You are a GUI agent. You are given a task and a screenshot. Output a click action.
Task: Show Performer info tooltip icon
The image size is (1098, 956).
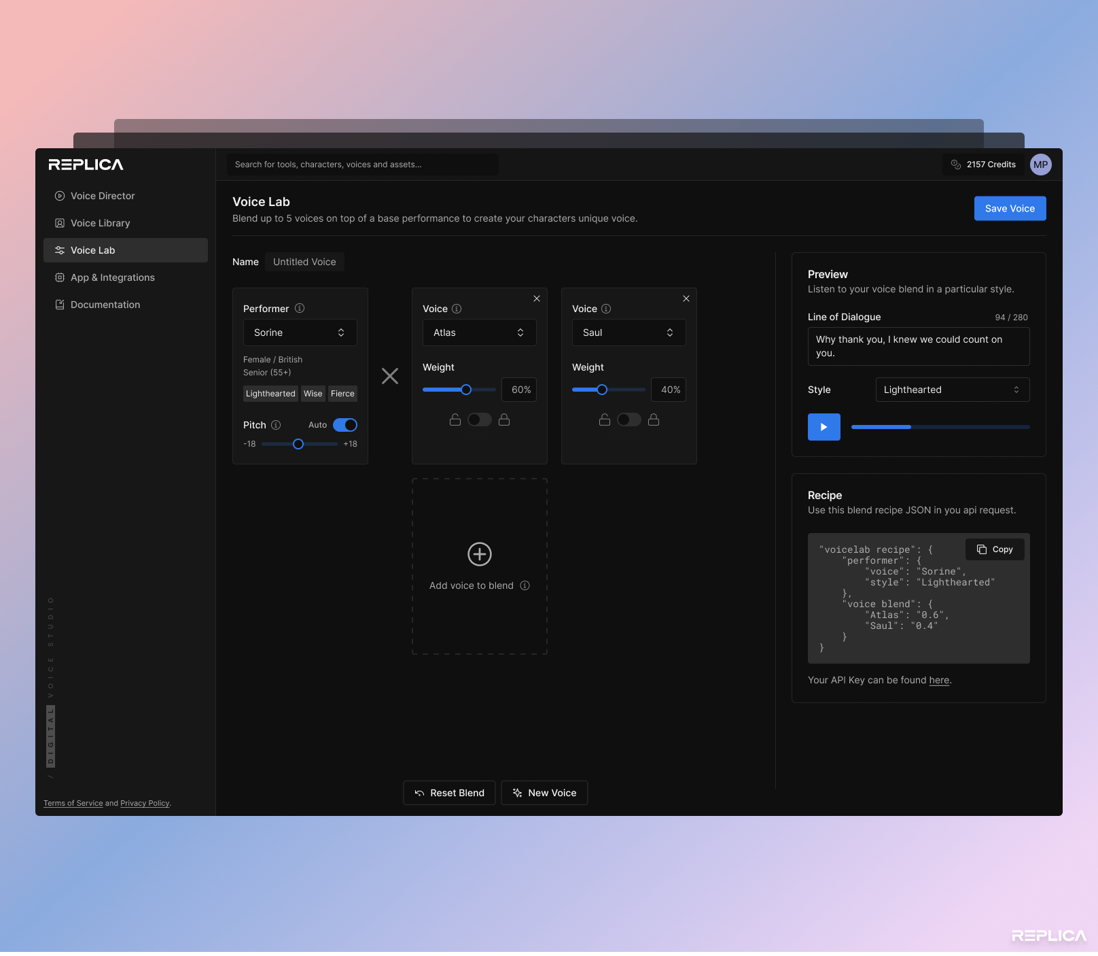tap(300, 308)
